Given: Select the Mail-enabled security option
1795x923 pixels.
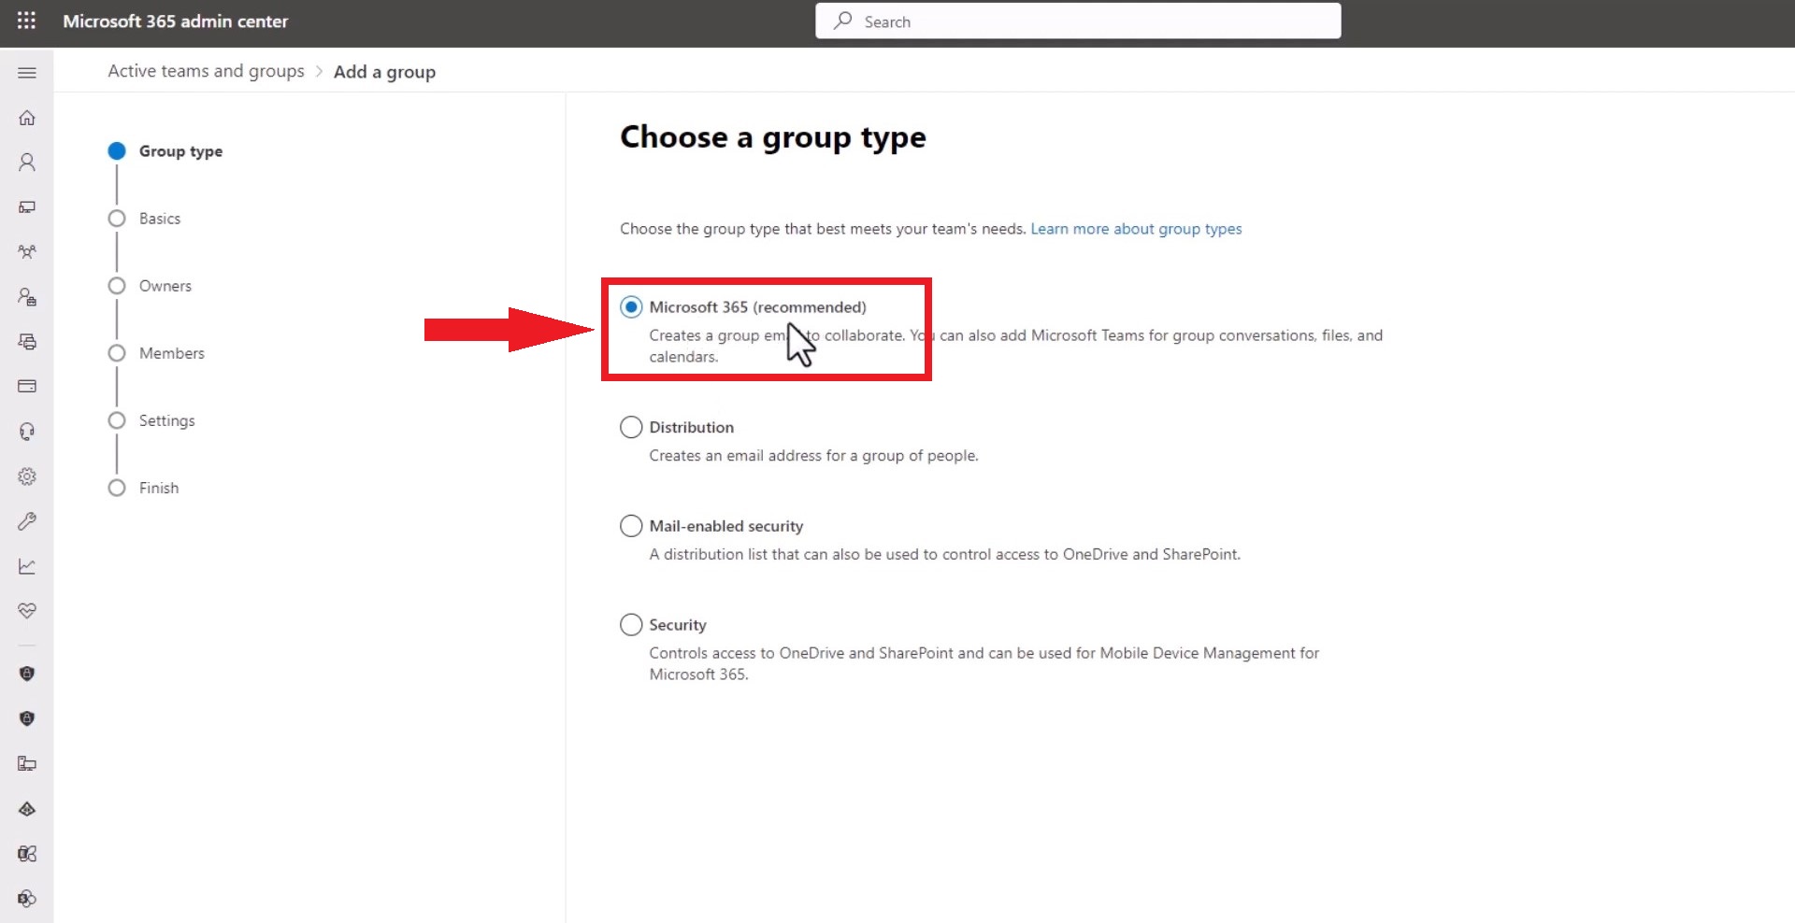Looking at the screenshot, I should 631,526.
